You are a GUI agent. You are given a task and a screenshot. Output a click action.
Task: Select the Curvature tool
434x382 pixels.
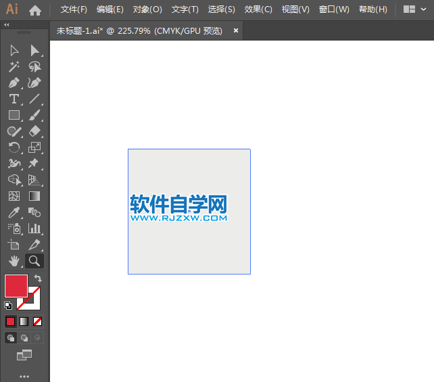(34, 82)
